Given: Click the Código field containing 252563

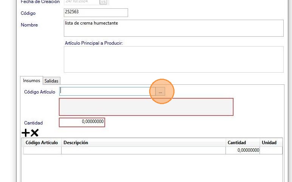Looking at the screenshot, I should tap(96, 12).
